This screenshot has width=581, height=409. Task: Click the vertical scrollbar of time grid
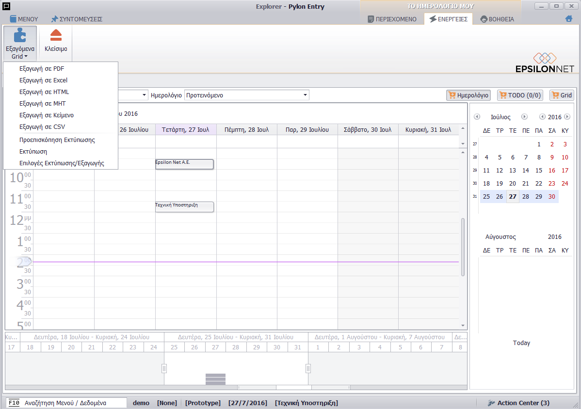coord(463,247)
